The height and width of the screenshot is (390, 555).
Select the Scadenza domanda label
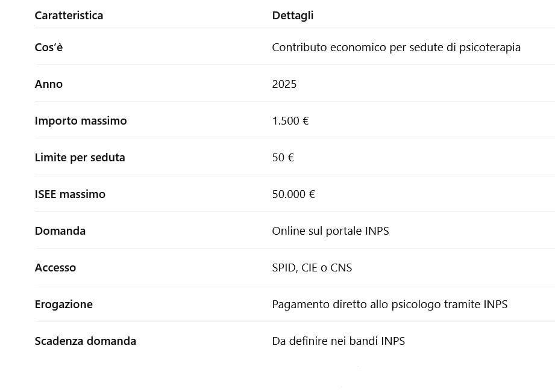(86, 341)
